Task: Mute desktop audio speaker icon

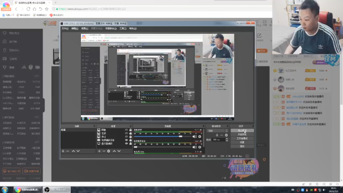Action: pos(194,137)
